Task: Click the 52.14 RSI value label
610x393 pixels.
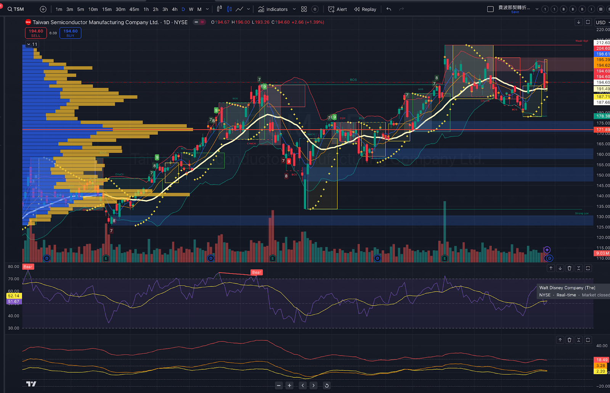Action: 14,296
